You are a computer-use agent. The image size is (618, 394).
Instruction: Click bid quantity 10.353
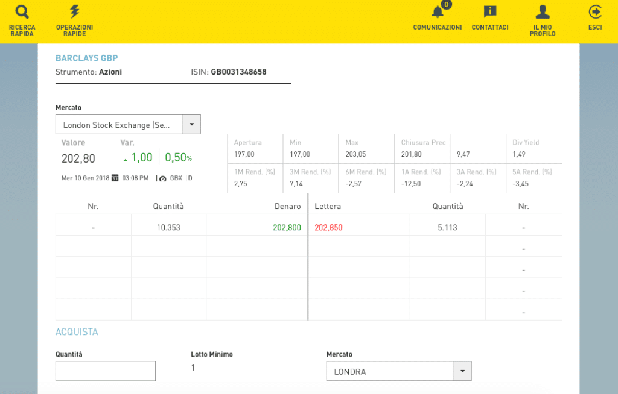pos(168,228)
